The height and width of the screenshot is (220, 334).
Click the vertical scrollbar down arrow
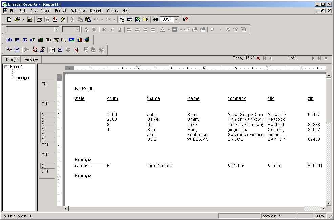pos(329,203)
